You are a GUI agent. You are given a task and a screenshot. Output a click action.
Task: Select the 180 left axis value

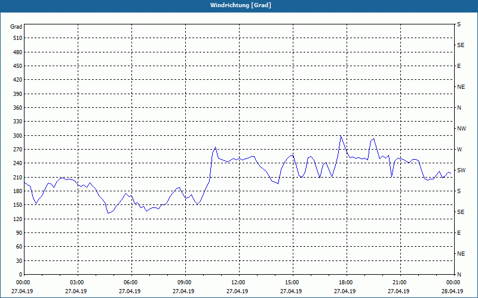(18, 191)
